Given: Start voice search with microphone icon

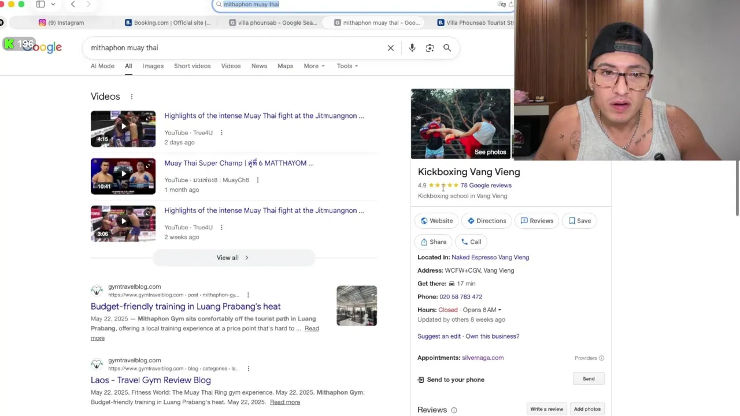Looking at the screenshot, I should (x=412, y=48).
